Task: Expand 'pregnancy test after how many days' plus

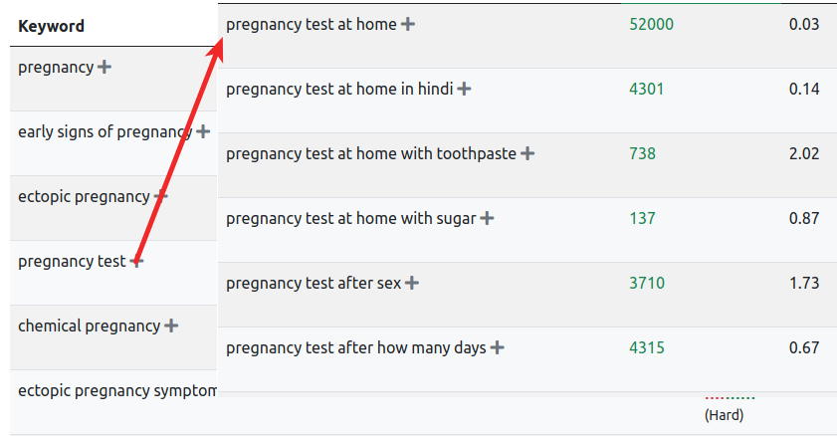Action: (x=497, y=347)
